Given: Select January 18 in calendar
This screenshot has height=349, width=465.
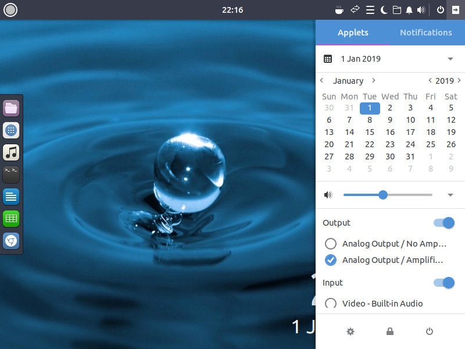Looking at the screenshot, I should pyautogui.click(x=431, y=133).
